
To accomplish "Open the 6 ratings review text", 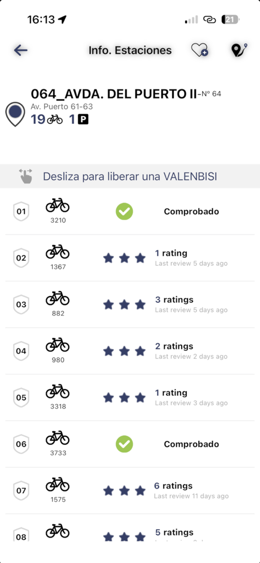I will pos(173,486).
